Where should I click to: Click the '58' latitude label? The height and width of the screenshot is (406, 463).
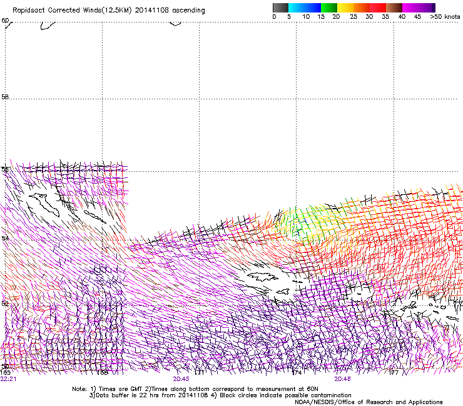(x=5, y=97)
